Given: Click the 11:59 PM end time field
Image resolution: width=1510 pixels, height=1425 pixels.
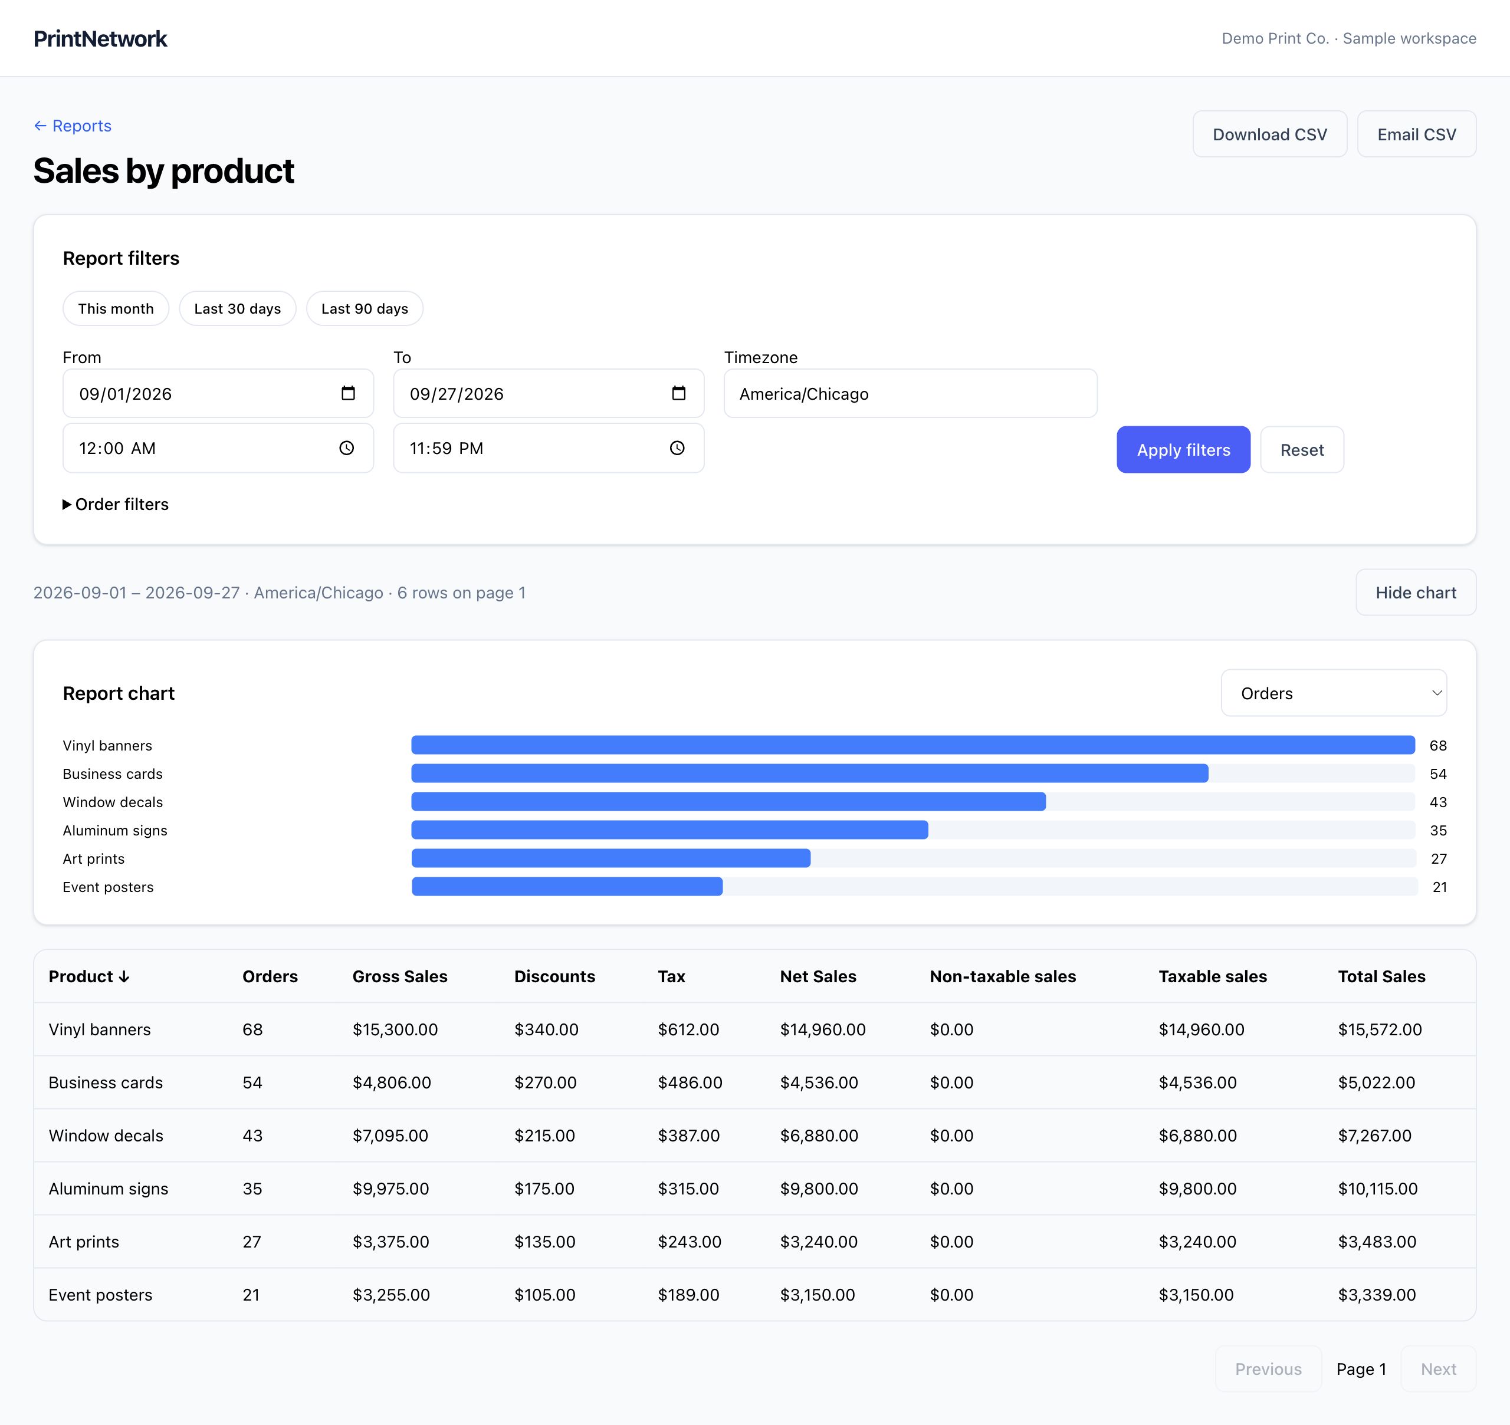Looking at the screenshot, I should click(x=549, y=448).
